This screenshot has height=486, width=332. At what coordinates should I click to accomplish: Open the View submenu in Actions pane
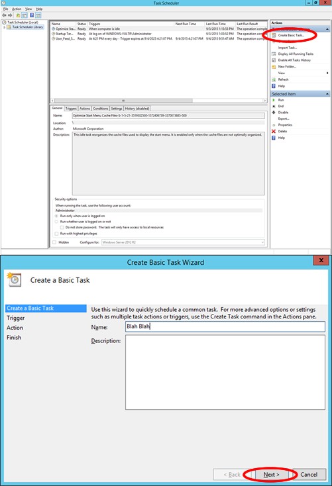coord(300,73)
